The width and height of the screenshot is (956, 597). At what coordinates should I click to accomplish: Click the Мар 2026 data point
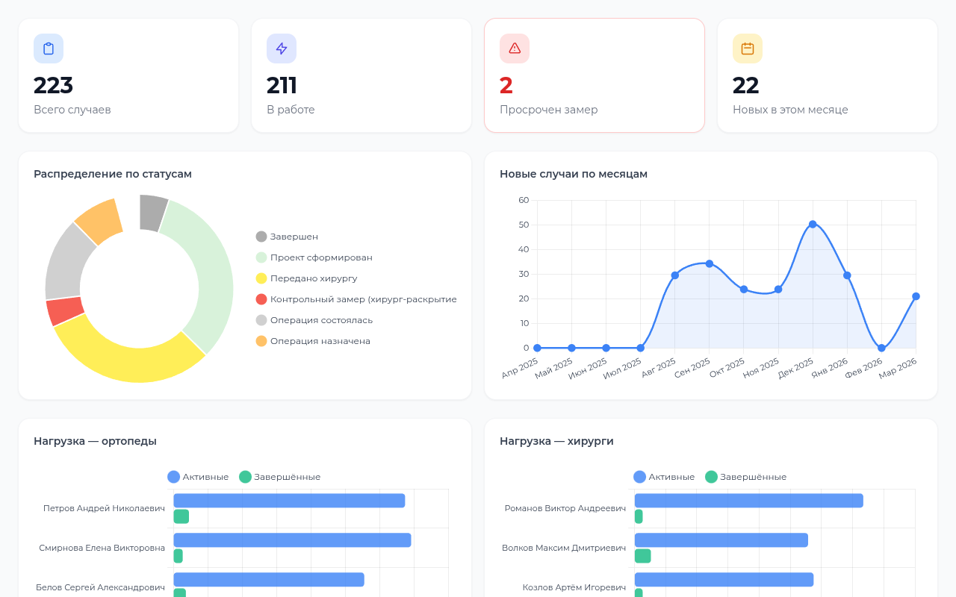[x=916, y=296]
